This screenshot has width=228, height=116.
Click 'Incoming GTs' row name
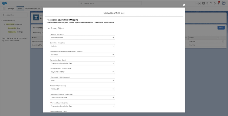[x=37, y=45]
